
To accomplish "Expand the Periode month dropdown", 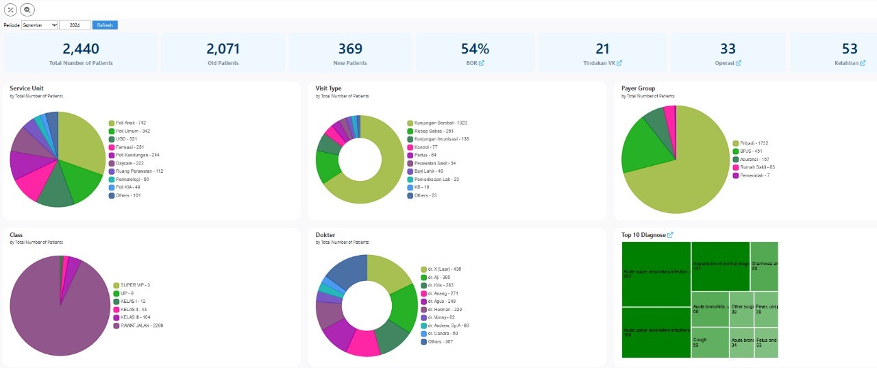I will coord(40,25).
